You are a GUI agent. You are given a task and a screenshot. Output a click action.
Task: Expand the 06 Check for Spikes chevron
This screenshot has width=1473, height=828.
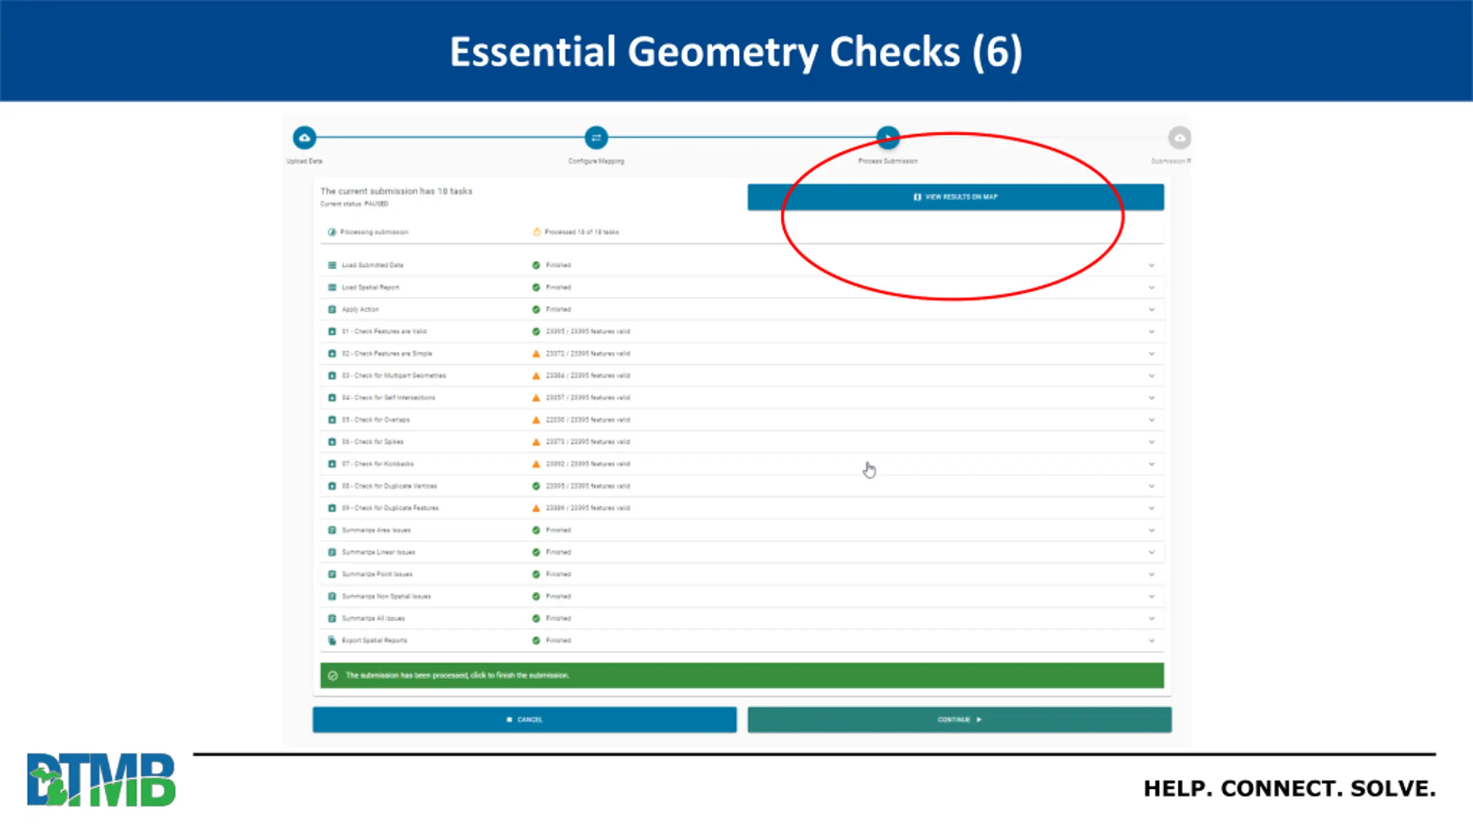(x=1151, y=442)
